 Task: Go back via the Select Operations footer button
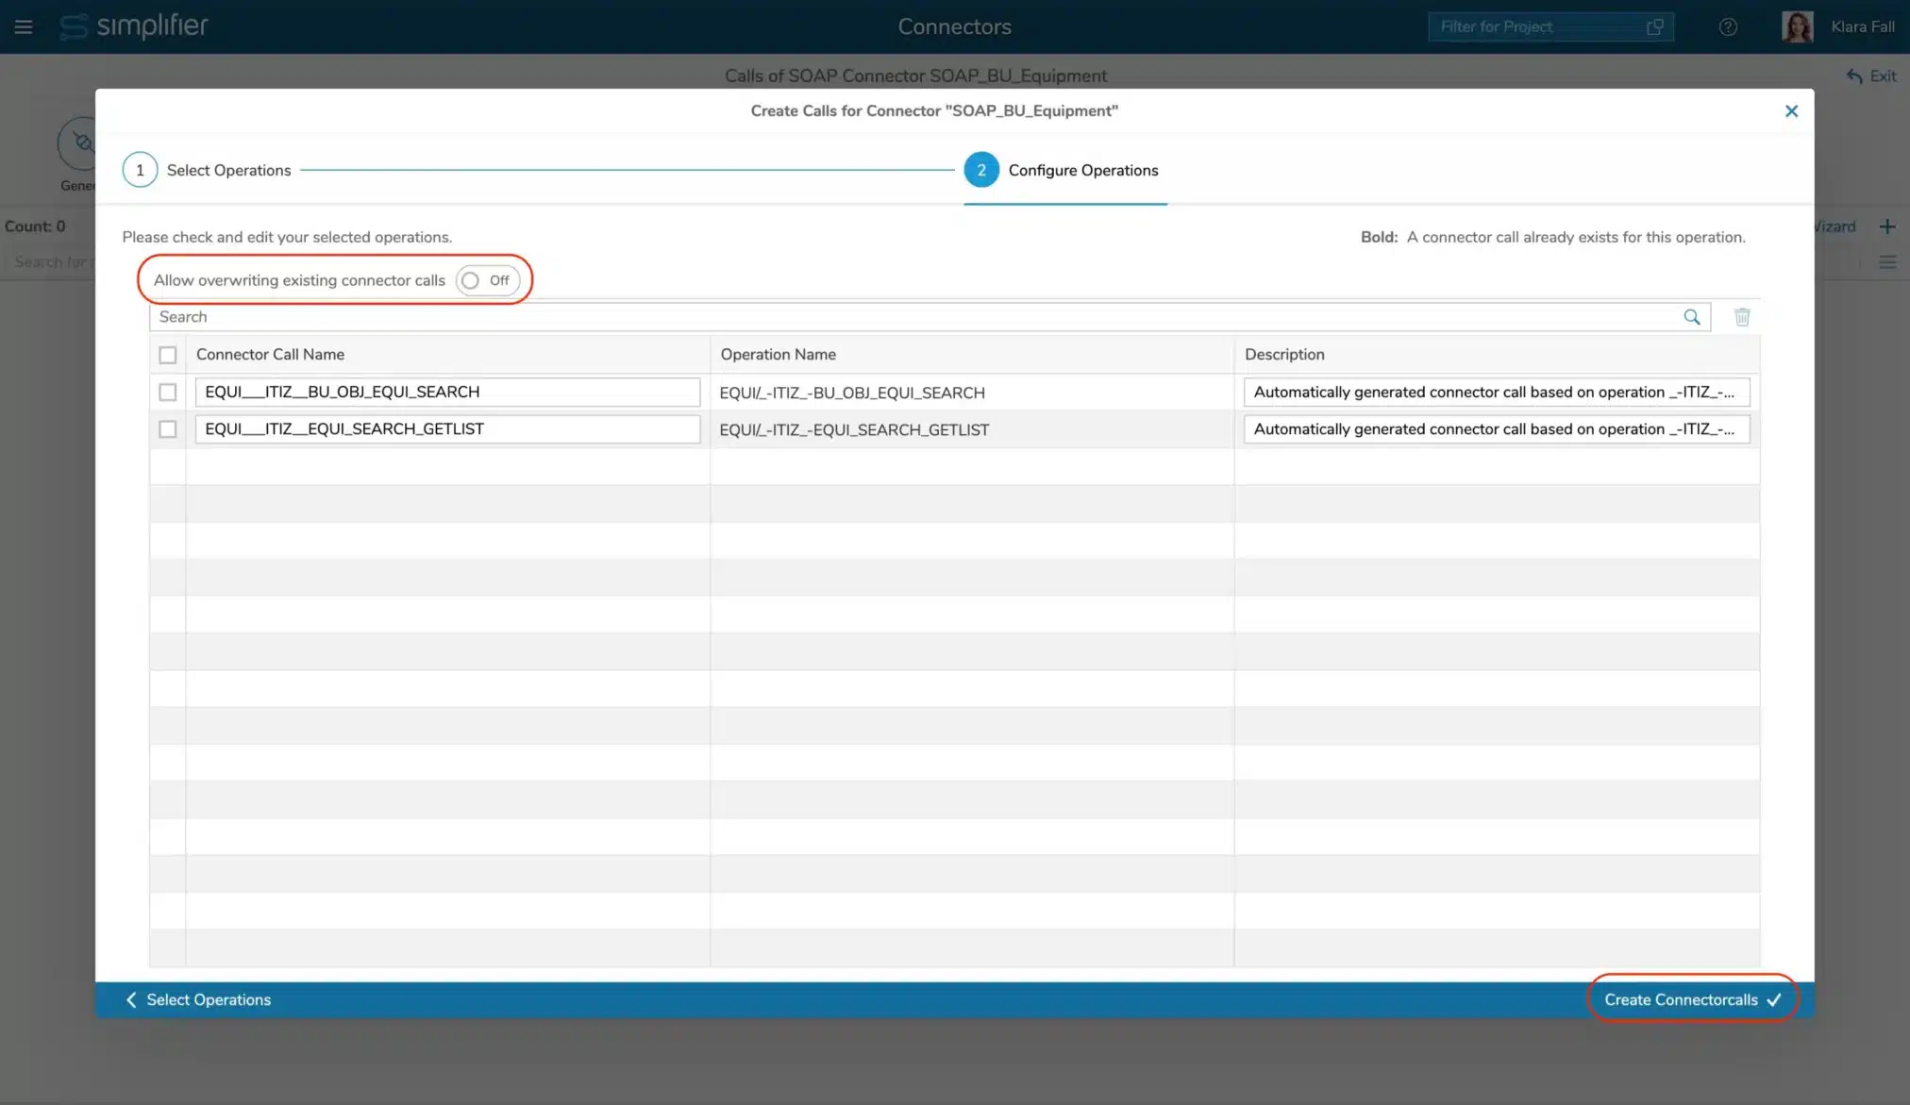(198, 999)
